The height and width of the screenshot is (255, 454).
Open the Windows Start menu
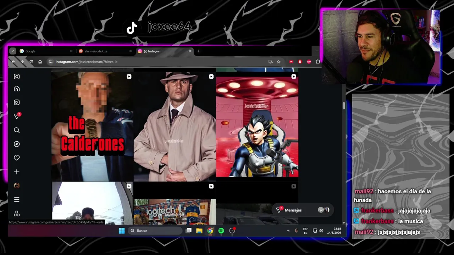pos(122,231)
